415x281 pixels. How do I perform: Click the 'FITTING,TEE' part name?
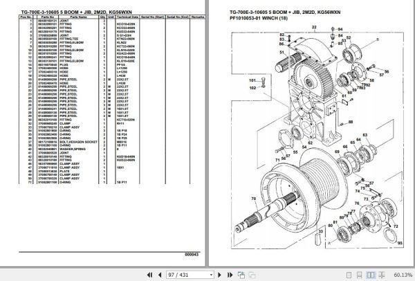coord(68,39)
